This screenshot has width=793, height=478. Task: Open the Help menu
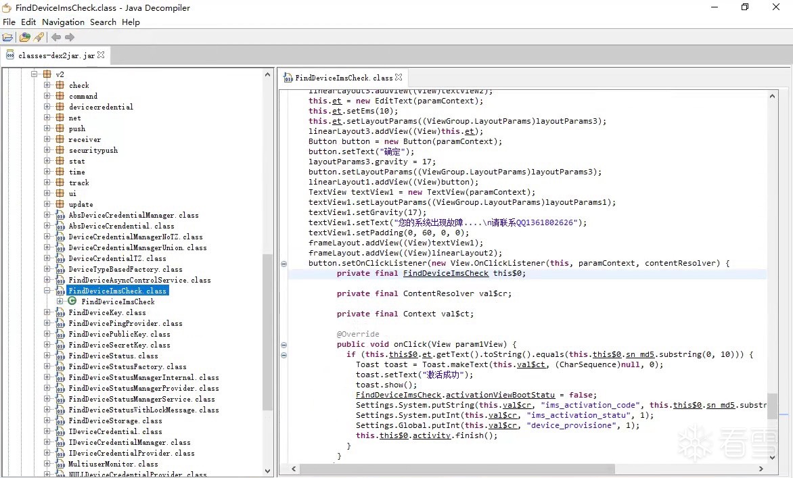[131, 22]
